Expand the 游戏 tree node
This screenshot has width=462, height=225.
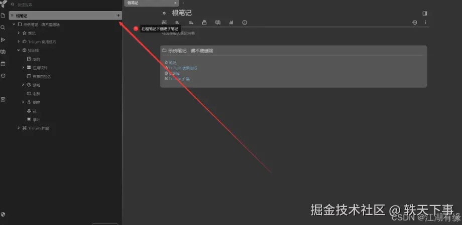23,85
